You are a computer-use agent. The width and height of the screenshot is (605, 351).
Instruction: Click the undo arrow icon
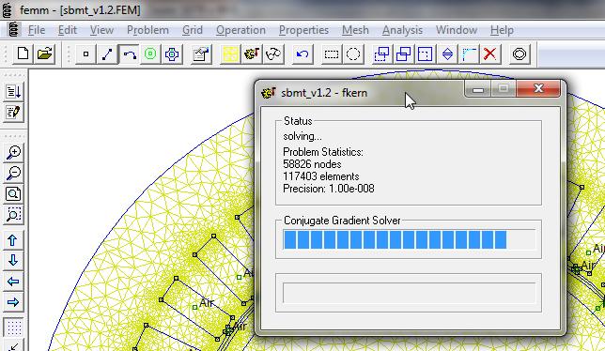(x=302, y=53)
